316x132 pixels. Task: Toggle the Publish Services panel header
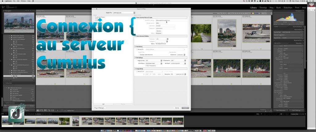coord(19,103)
